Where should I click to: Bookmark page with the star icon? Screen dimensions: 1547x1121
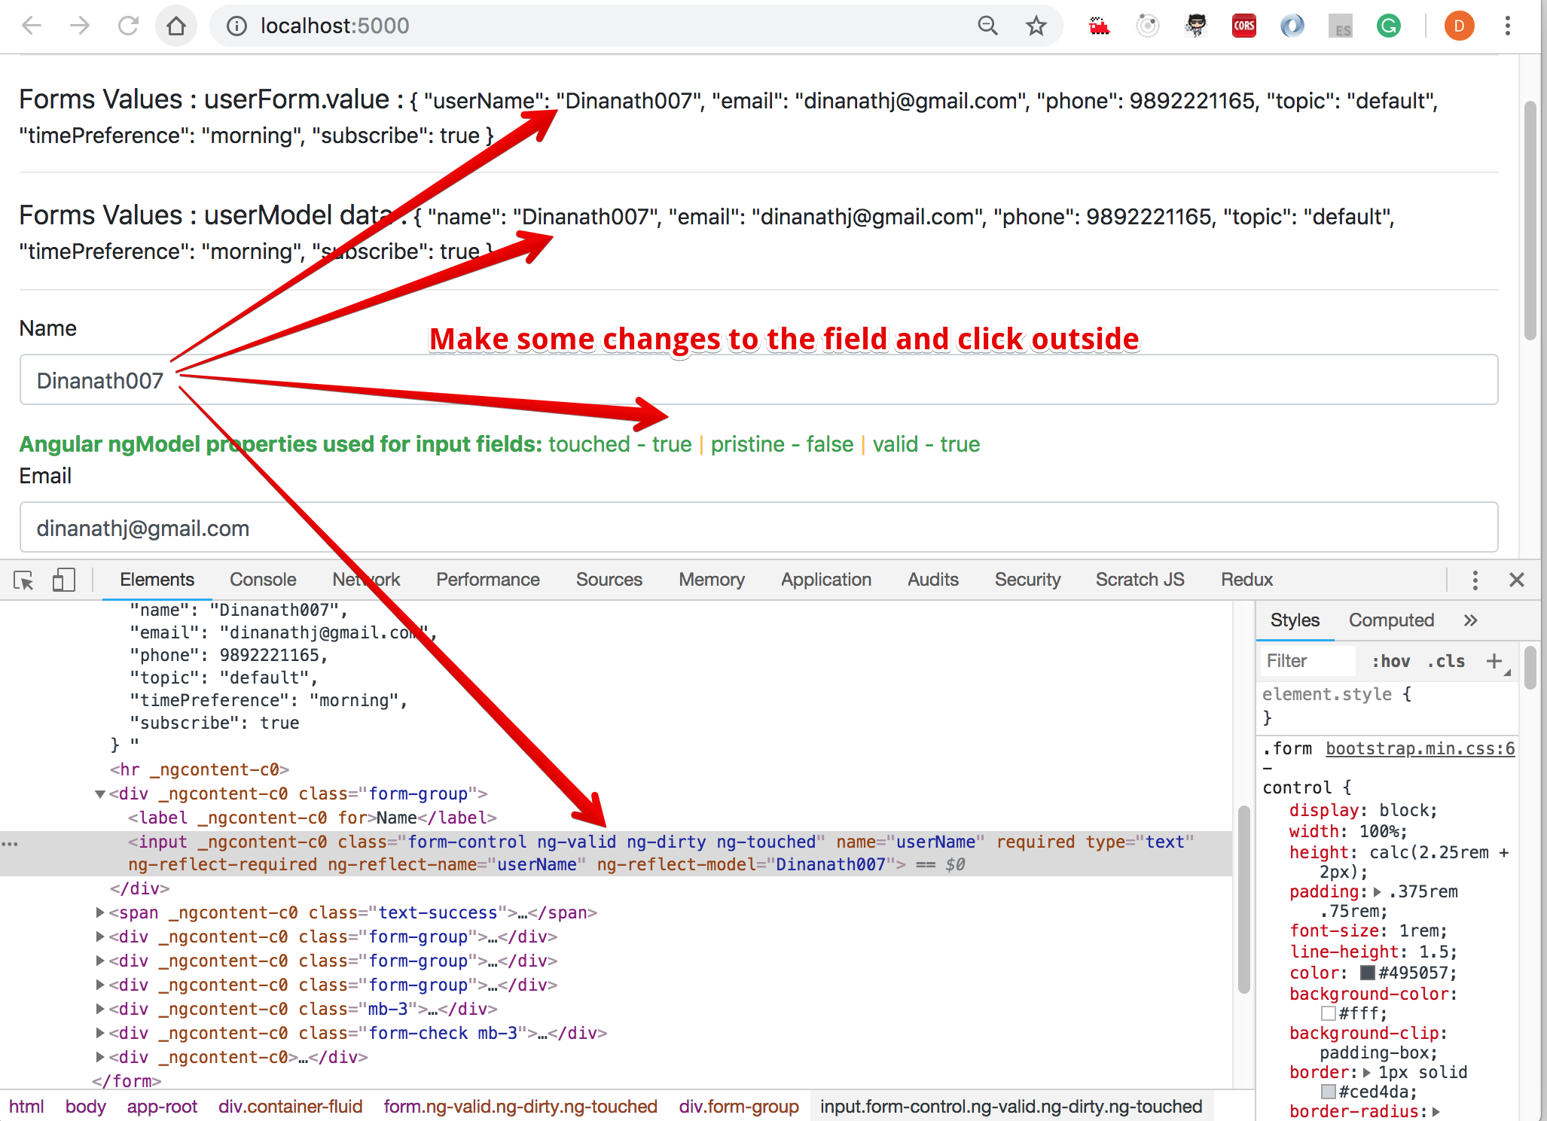[x=1036, y=26]
